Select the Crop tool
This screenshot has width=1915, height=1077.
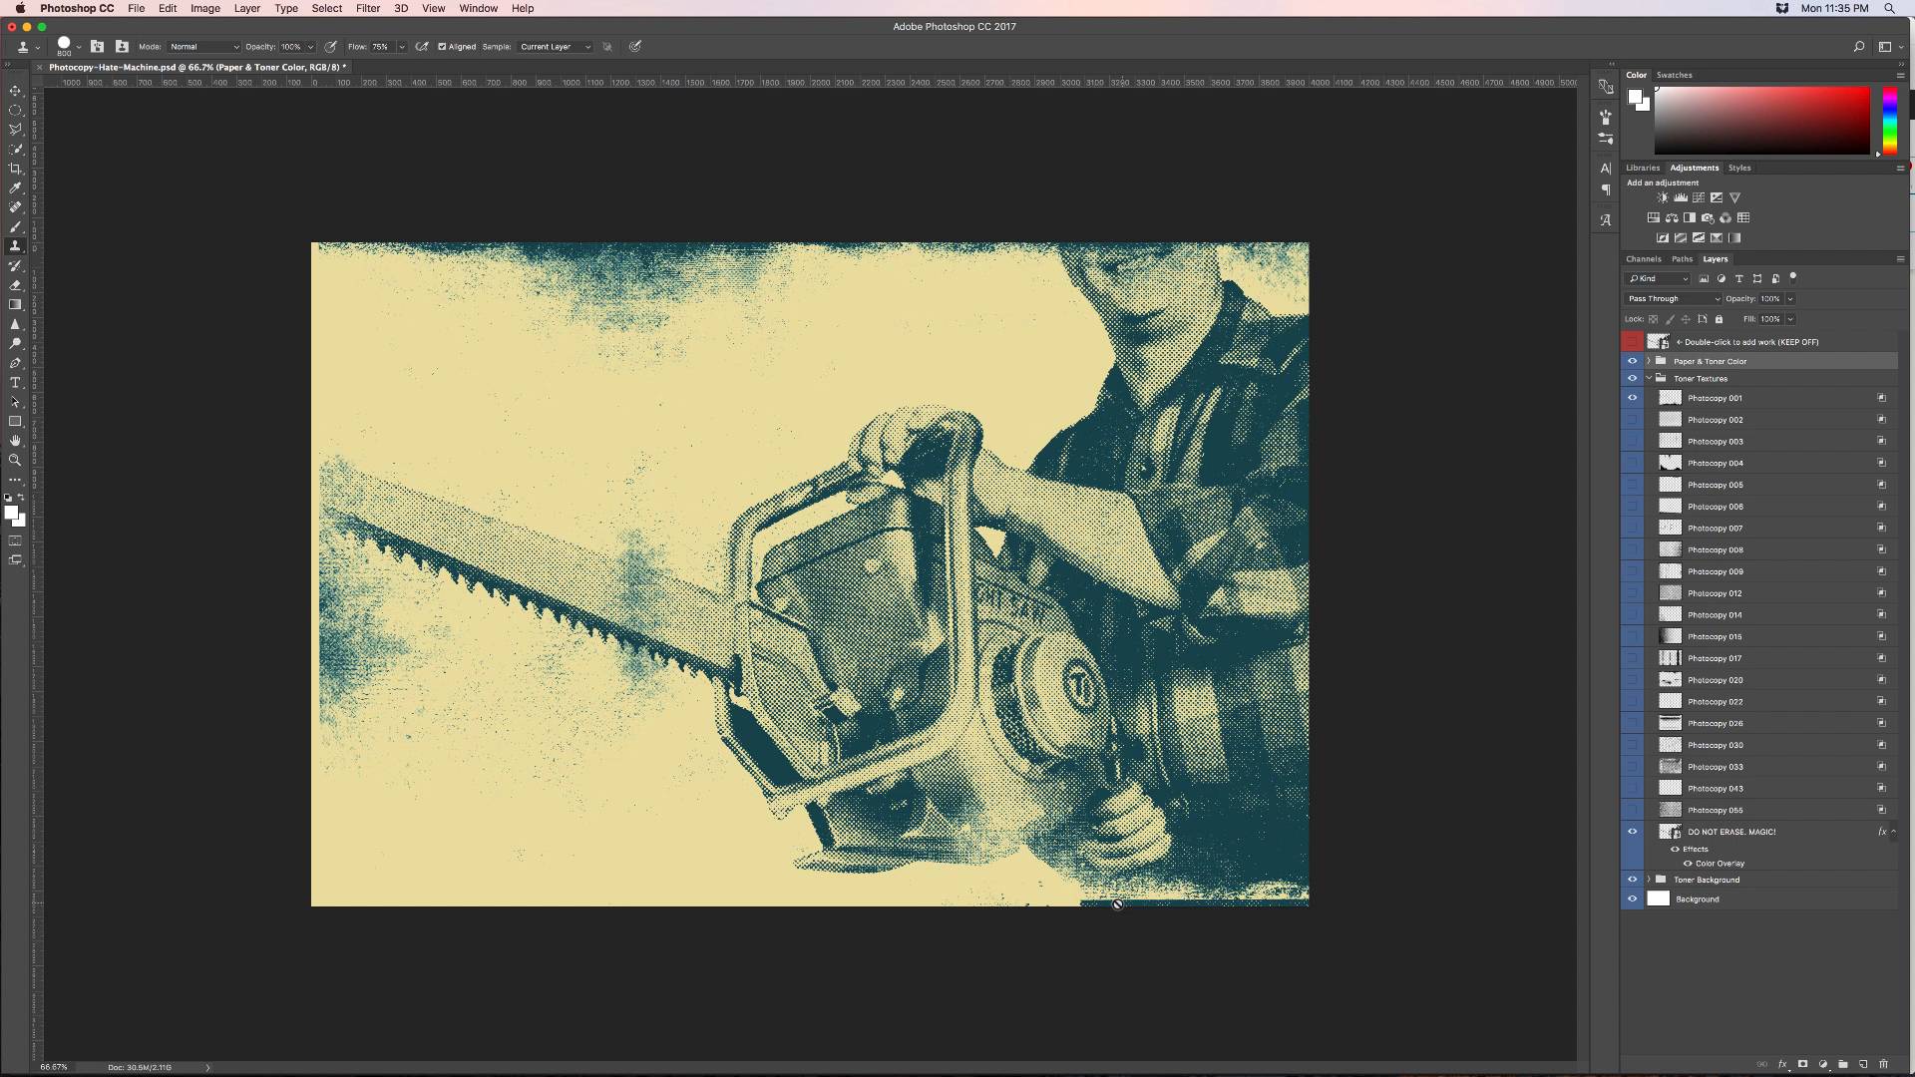pos(15,169)
